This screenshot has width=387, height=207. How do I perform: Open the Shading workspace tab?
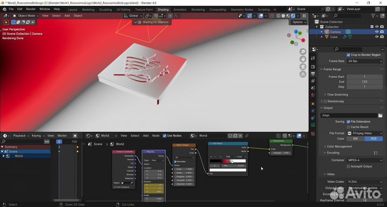[x=163, y=10]
